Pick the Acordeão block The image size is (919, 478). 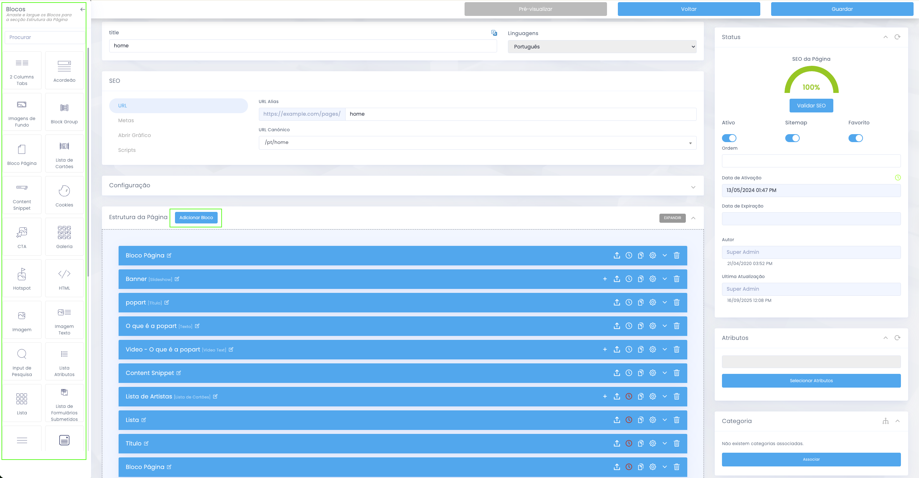[64, 71]
